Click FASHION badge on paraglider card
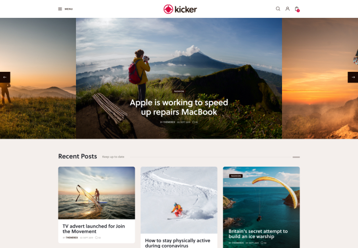 (236, 176)
